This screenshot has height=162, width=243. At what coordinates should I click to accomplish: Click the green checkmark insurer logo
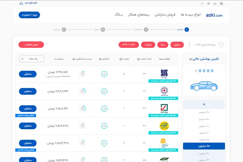[x=164, y=109]
